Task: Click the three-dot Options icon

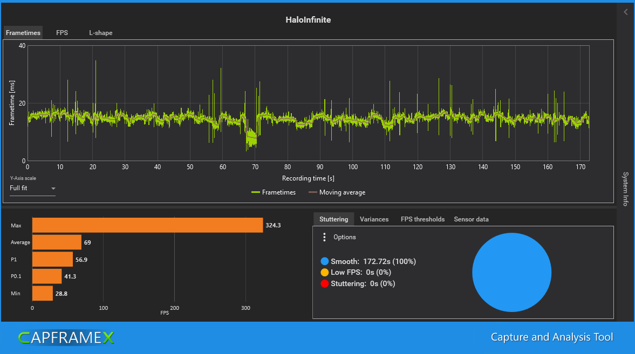Action: 324,237
